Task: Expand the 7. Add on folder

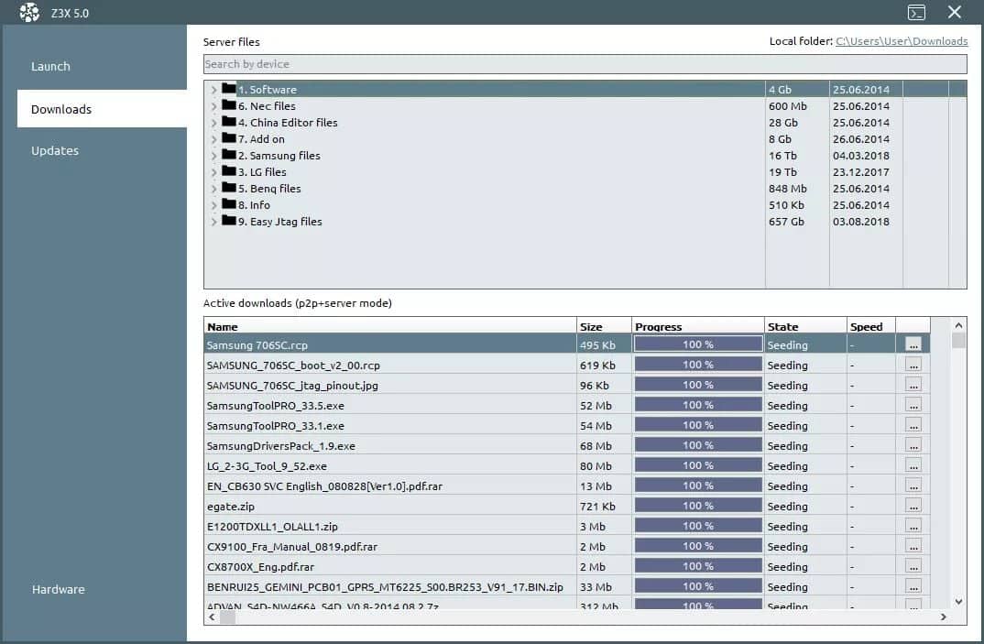Action: [x=213, y=139]
